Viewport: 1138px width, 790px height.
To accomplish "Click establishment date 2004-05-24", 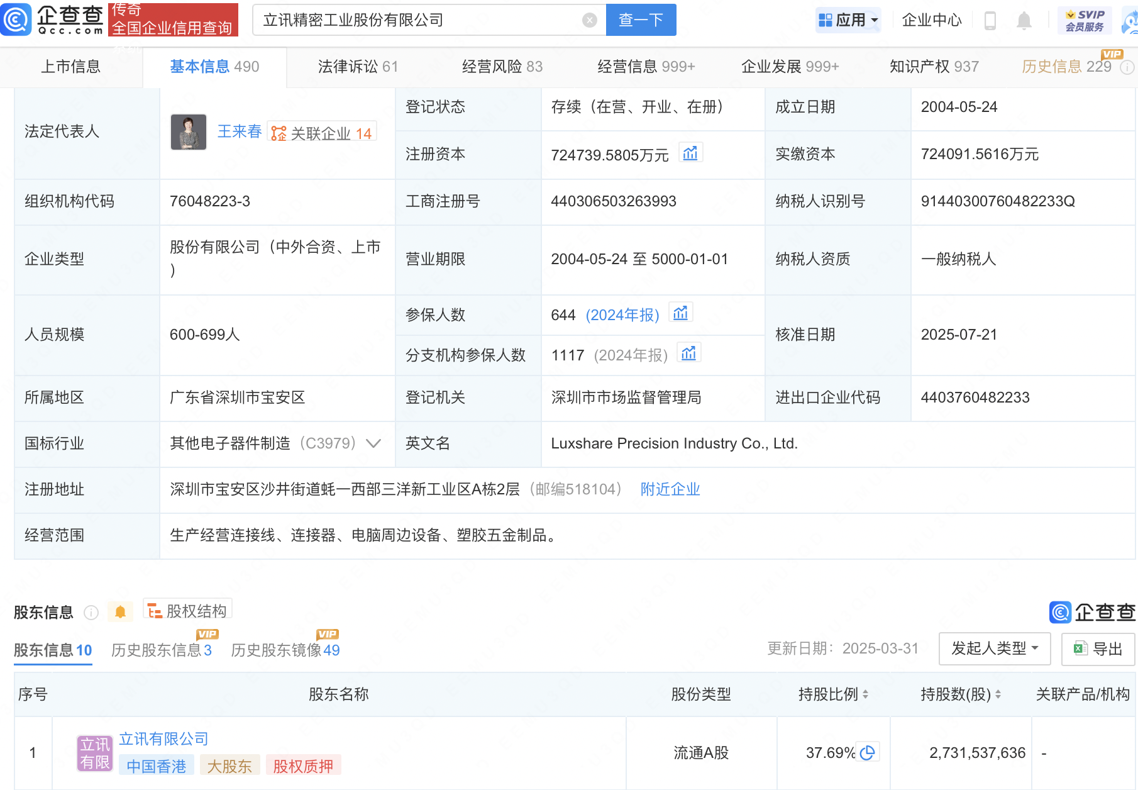I will coord(959,107).
